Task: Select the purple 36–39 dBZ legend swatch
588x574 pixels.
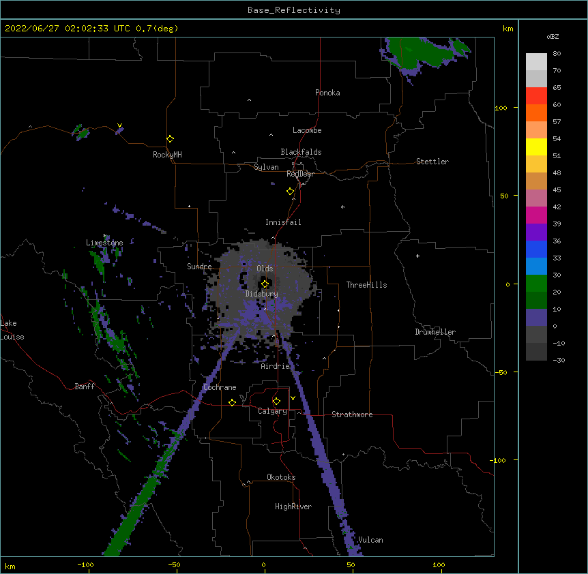Action: pyautogui.click(x=536, y=232)
